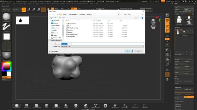Select the hPolish brush
This screenshot has width=197, height=110.
point(66,106)
